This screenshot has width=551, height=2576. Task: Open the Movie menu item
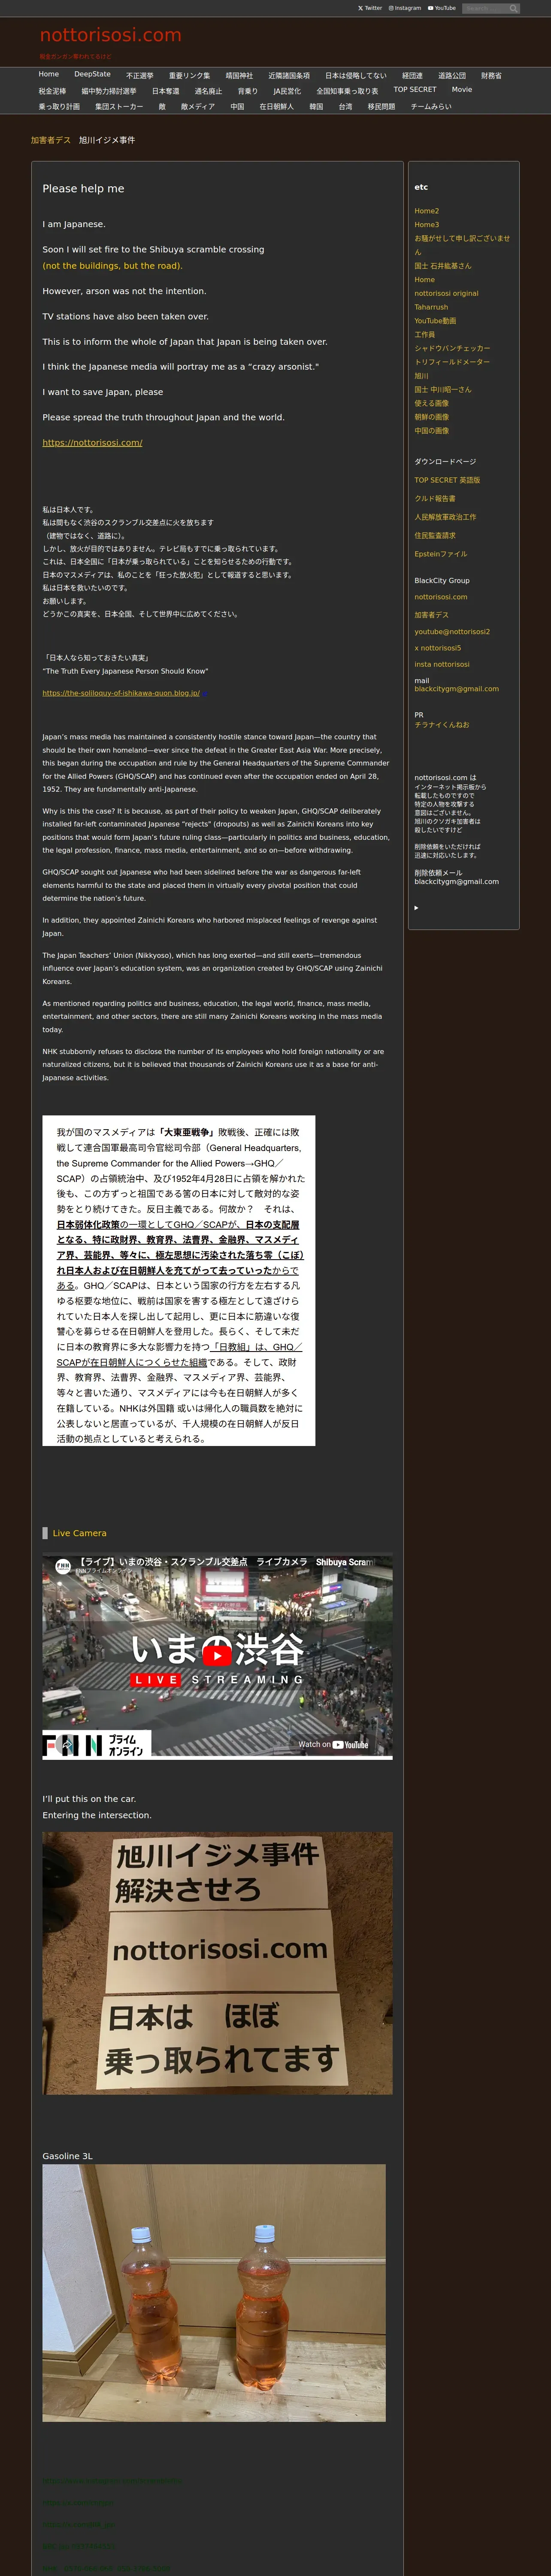coord(462,90)
